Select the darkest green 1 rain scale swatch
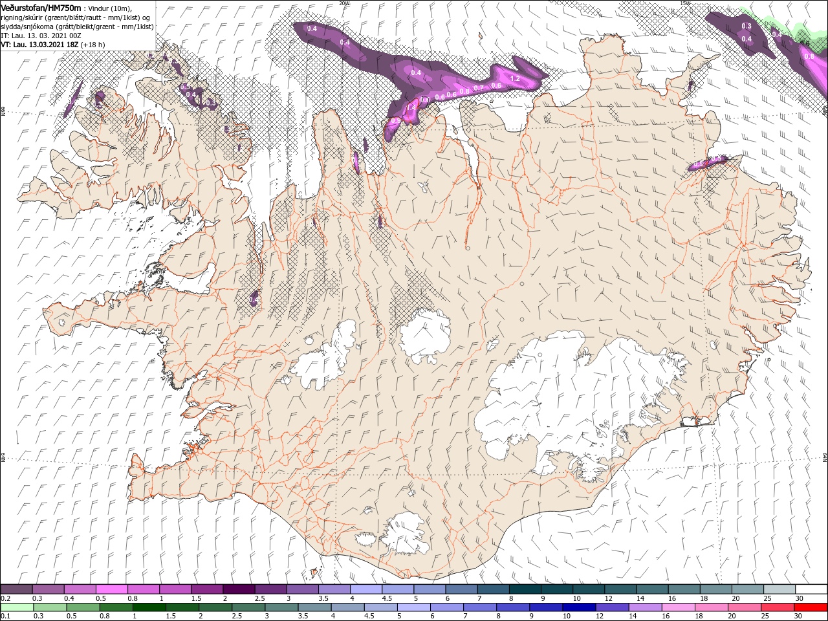 [x=149, y=607]
